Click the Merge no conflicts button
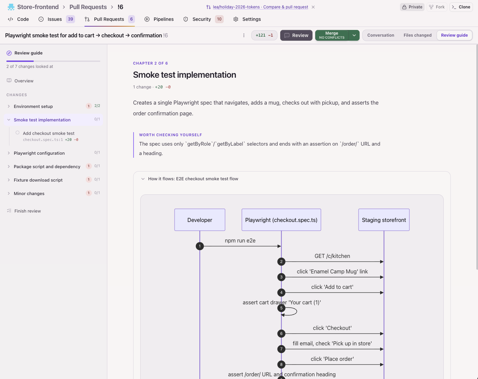478x379 pixels. 332,35
